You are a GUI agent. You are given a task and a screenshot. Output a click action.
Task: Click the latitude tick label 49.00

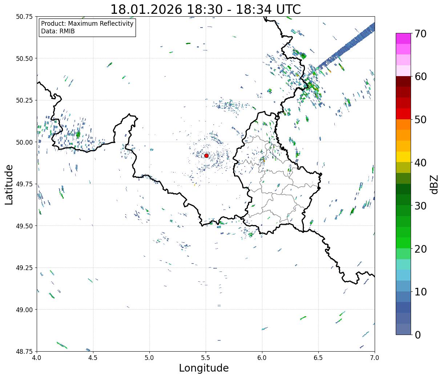pyautogui.click(x=24, y=310)
